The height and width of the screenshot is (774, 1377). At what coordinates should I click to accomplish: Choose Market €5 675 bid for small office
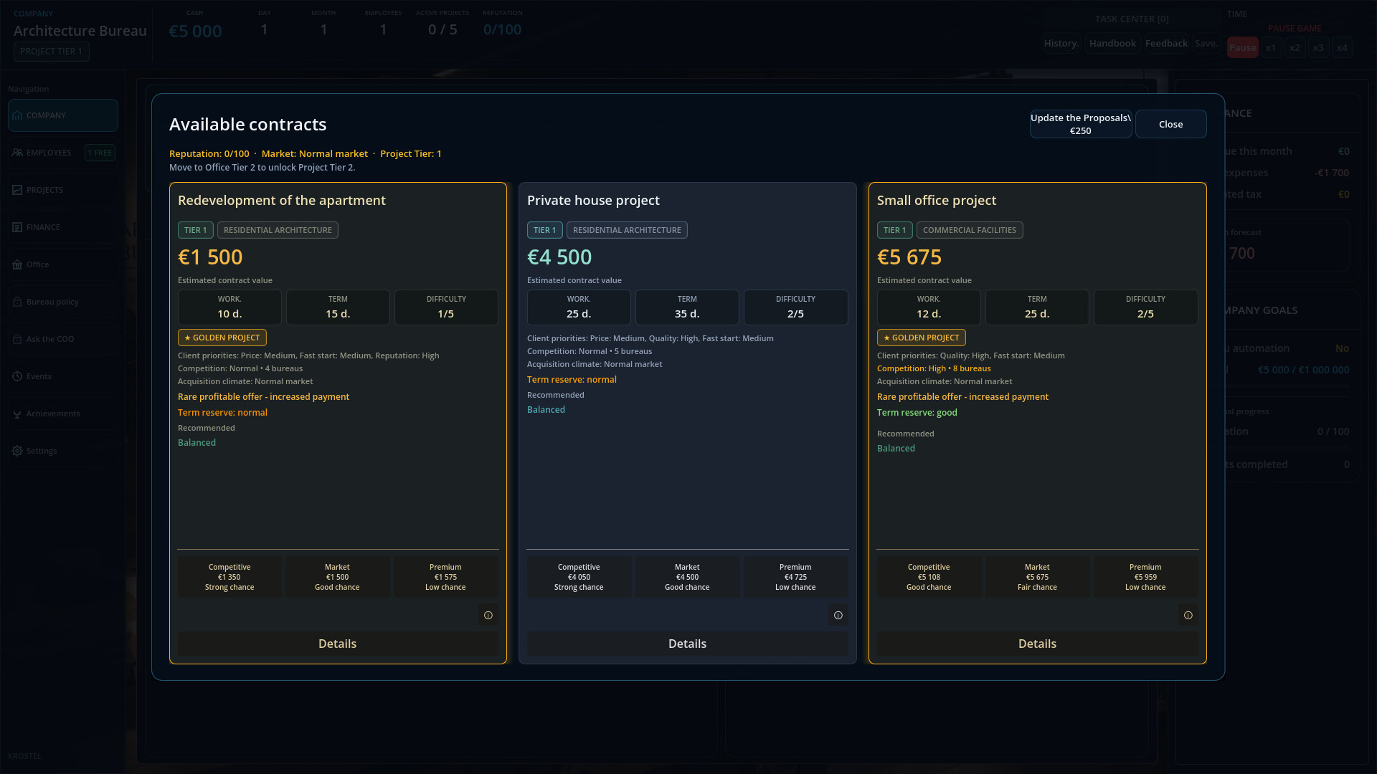point(1037,577)
